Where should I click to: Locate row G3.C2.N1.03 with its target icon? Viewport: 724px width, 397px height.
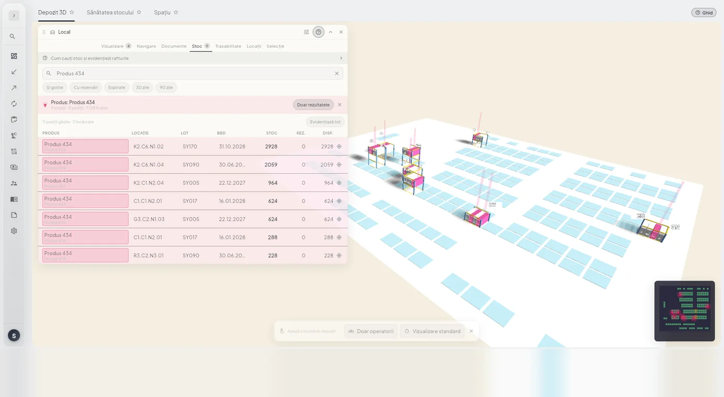click(339, 219)
